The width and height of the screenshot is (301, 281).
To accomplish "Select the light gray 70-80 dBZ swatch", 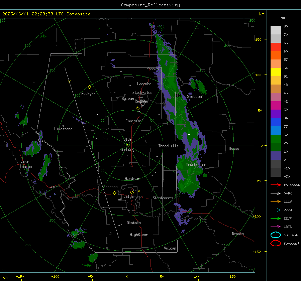I will click(x=276, y=30).
